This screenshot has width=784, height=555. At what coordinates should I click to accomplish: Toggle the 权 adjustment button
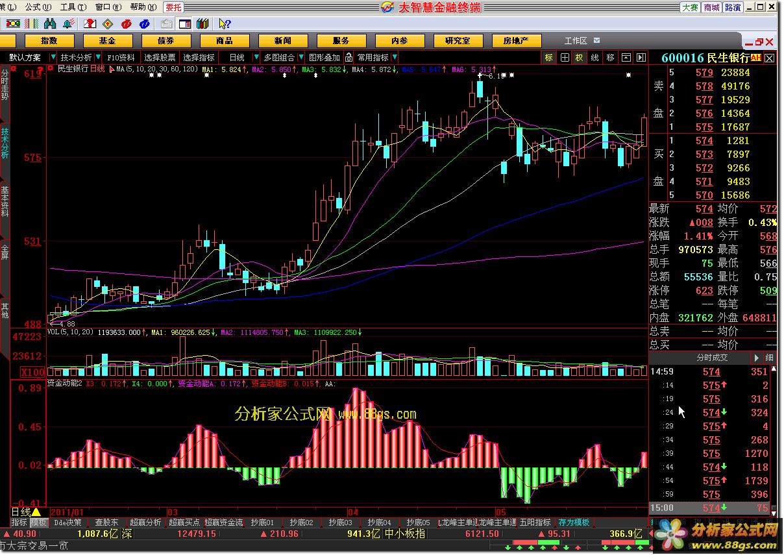[579, 58]
